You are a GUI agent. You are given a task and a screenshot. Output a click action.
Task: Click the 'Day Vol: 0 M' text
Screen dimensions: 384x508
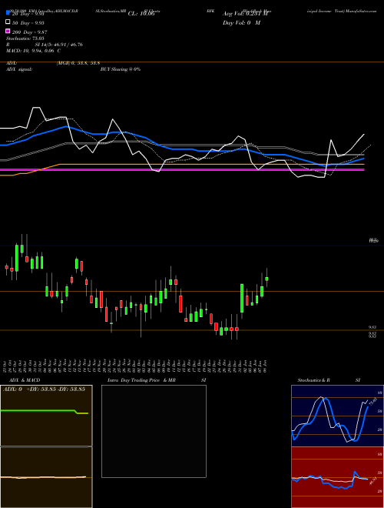point(241,23)
